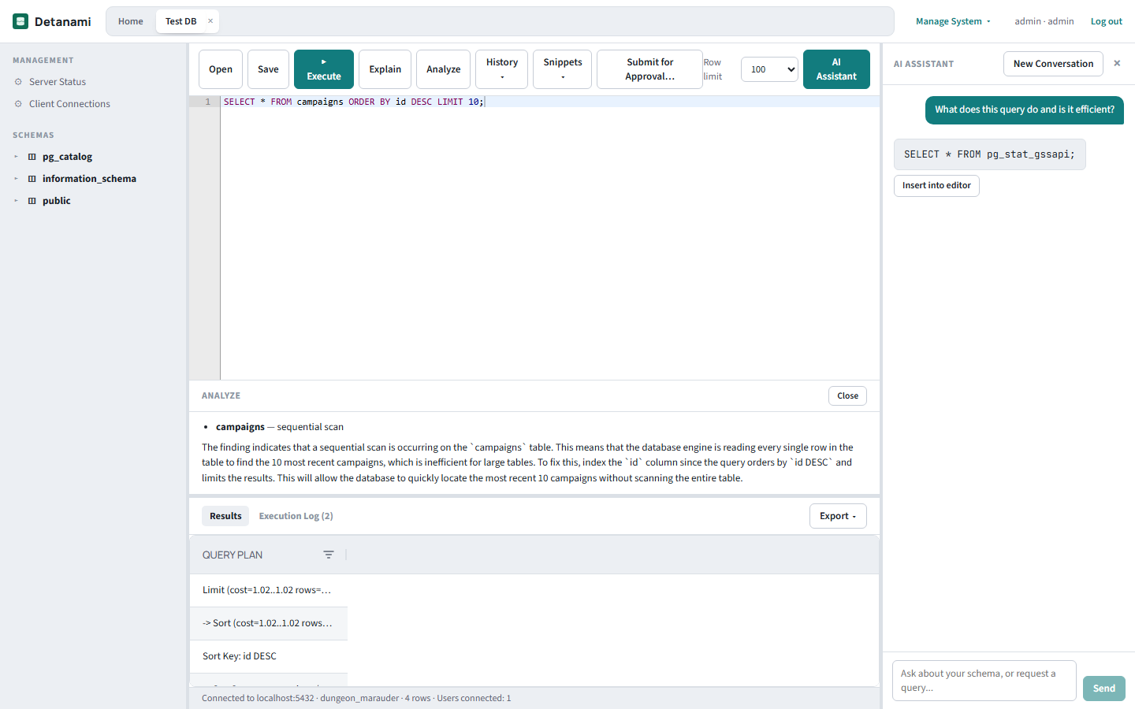Switch to the Home tab
The image size is (1135, 709).
[x=131, y=21]
